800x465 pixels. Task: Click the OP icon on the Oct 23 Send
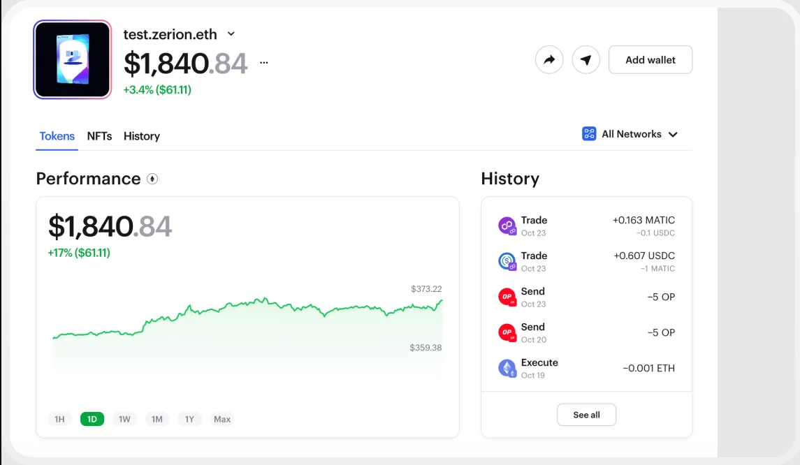click(507, 297)
